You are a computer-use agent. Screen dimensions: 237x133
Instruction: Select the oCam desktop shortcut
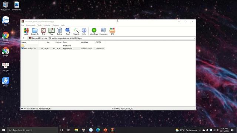[6, 82]
